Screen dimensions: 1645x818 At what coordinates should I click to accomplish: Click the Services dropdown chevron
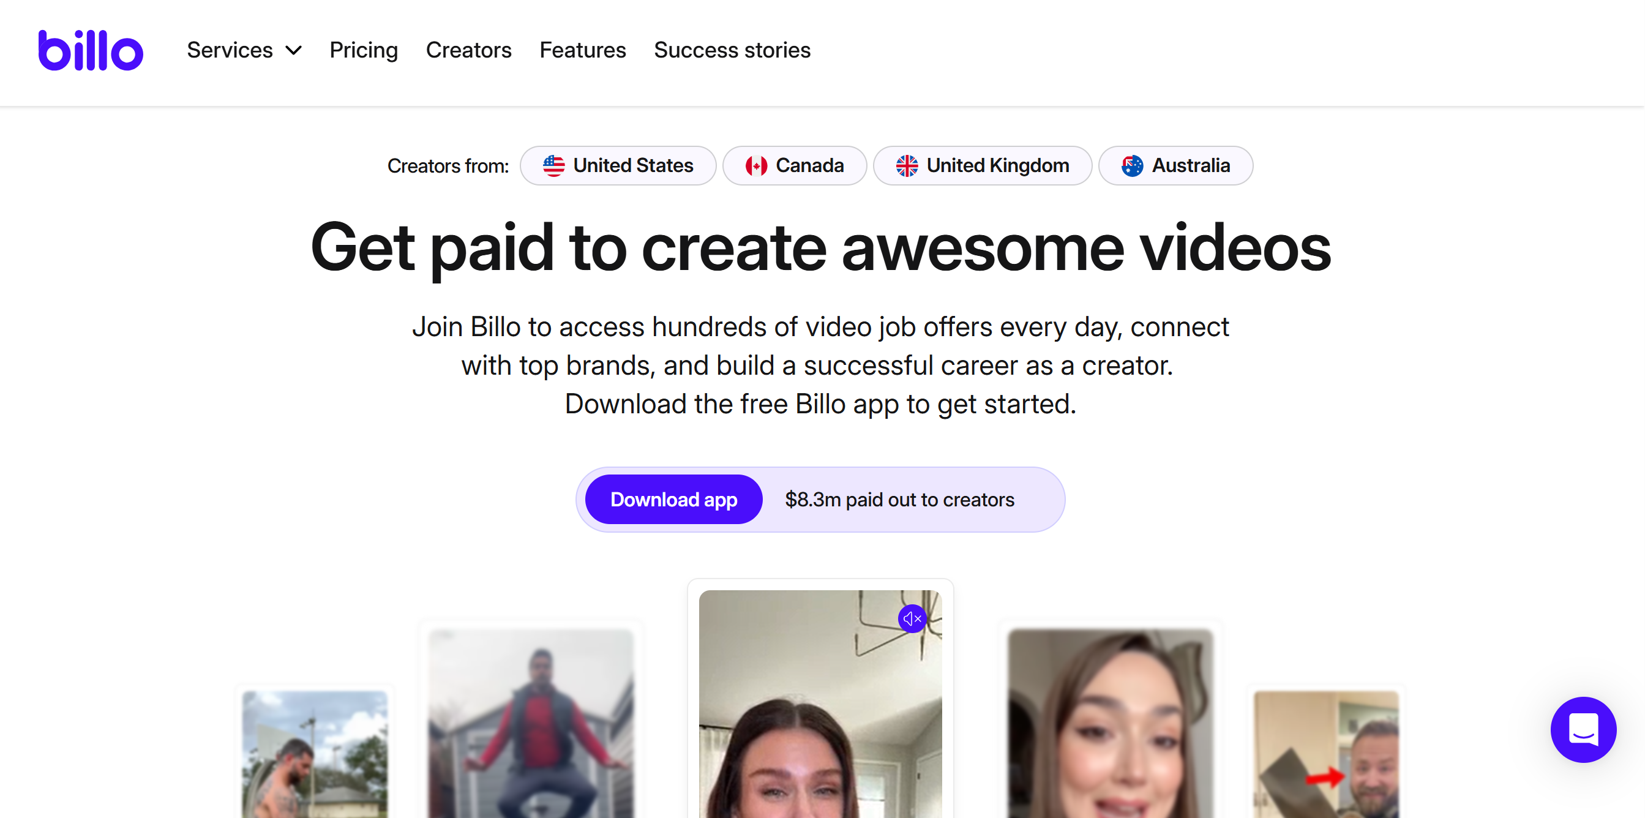(x=293, y=50)
